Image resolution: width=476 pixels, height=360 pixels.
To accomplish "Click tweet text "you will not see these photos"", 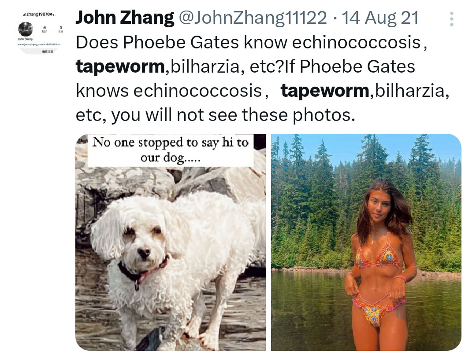I will 233,115.
